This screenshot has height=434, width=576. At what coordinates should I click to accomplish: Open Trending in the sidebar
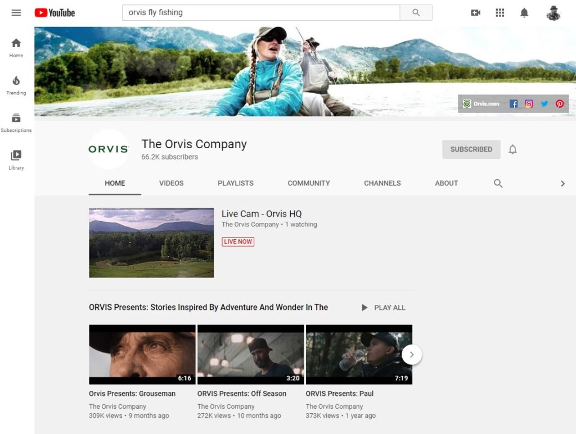16,85
